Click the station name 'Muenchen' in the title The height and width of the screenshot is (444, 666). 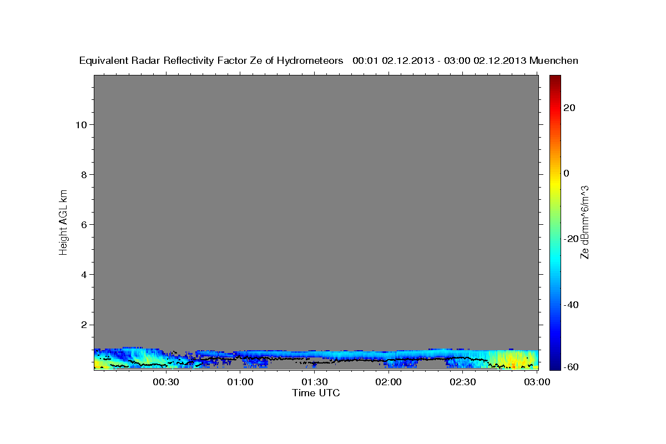tap(554, 61)
